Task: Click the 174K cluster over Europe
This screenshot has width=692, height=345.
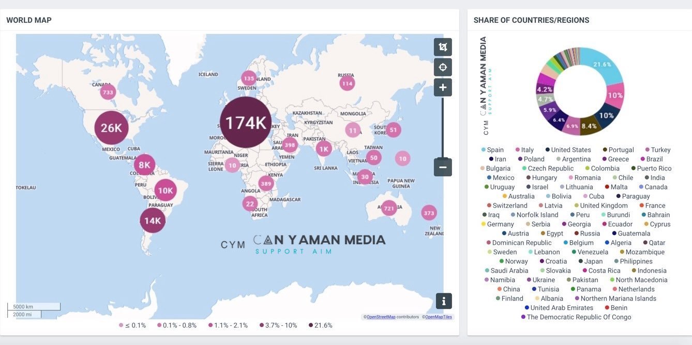Action: tap(246, 123)
